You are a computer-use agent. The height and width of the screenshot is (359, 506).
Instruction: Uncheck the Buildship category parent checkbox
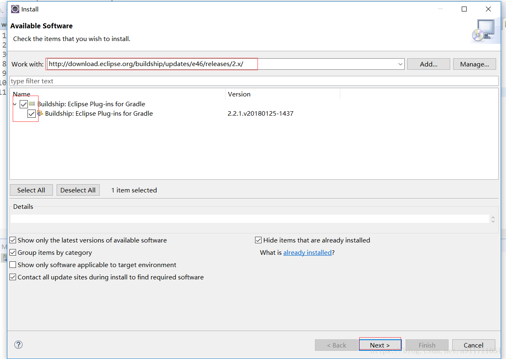pyautogui.click(x=23, y=104)
